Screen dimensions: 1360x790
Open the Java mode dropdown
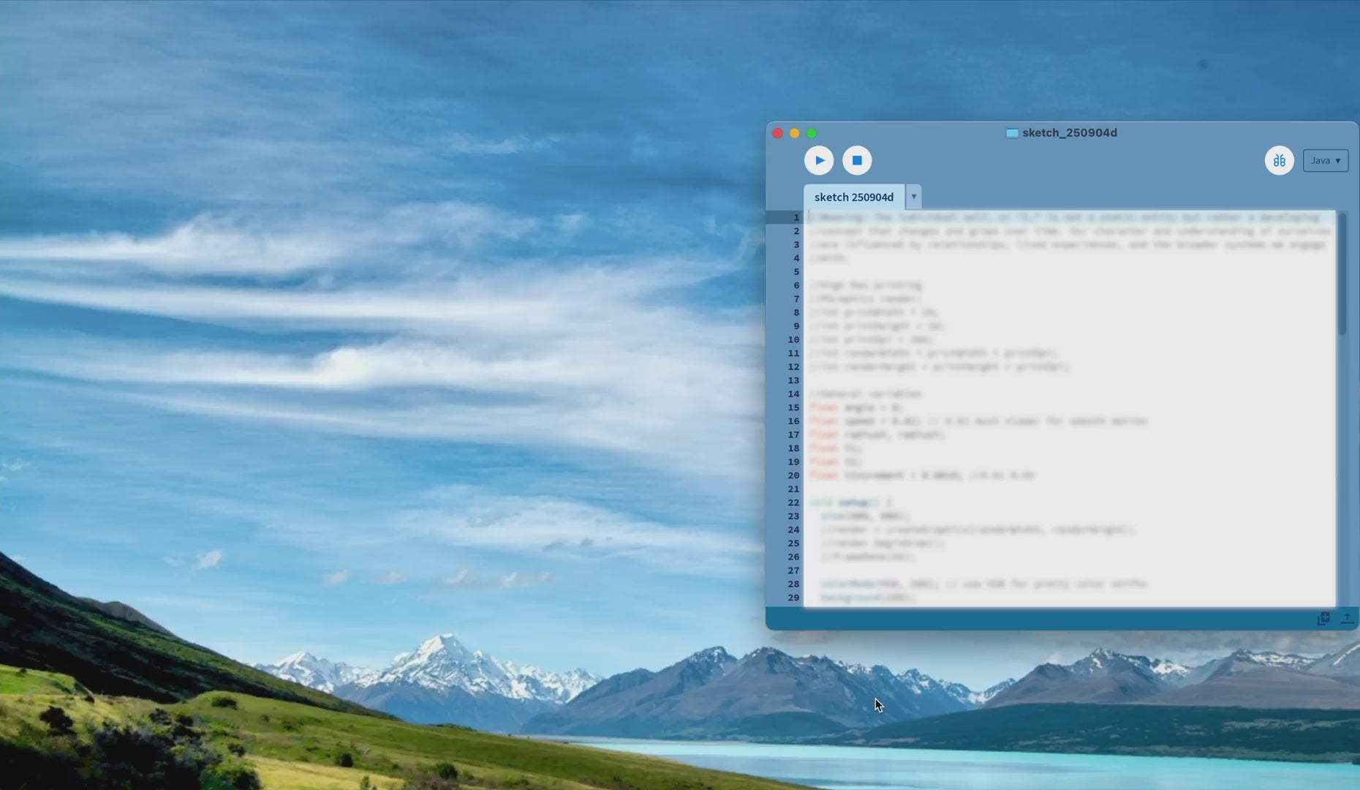[x=1325, y=160]
